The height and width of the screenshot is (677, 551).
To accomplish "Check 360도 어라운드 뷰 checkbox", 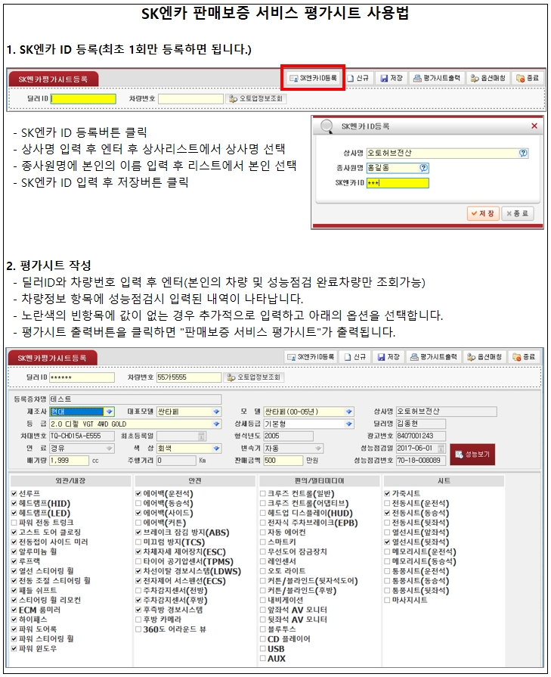I will click(x=138, y=629).
